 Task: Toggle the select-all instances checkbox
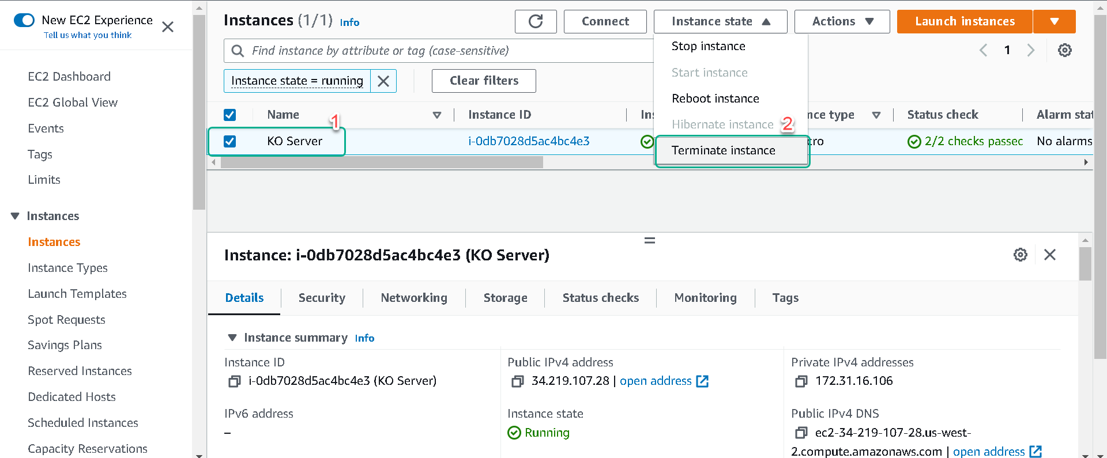point(229,115)
